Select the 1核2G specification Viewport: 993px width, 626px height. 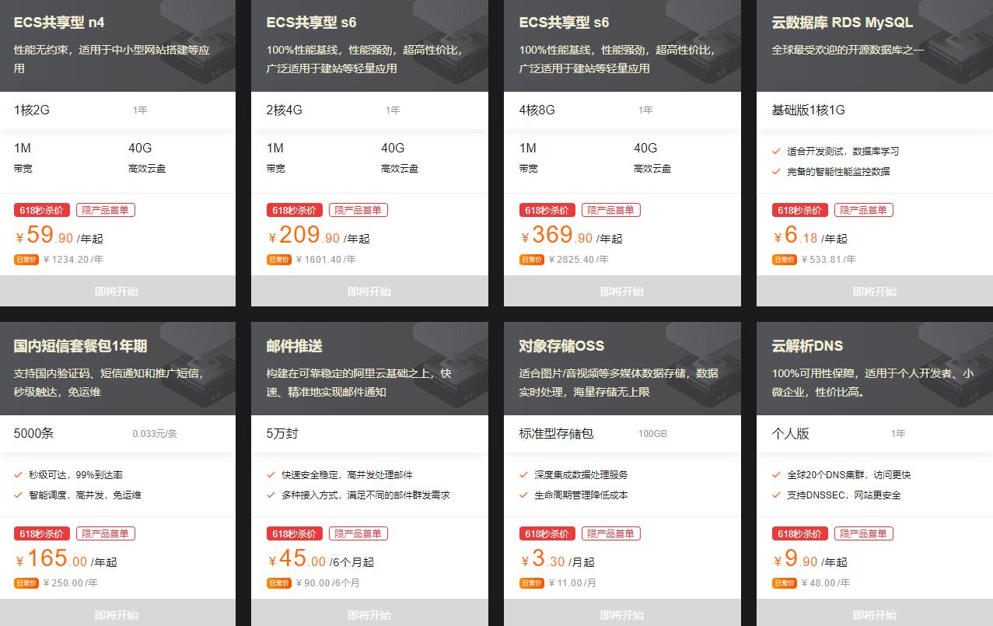[32, 110]
